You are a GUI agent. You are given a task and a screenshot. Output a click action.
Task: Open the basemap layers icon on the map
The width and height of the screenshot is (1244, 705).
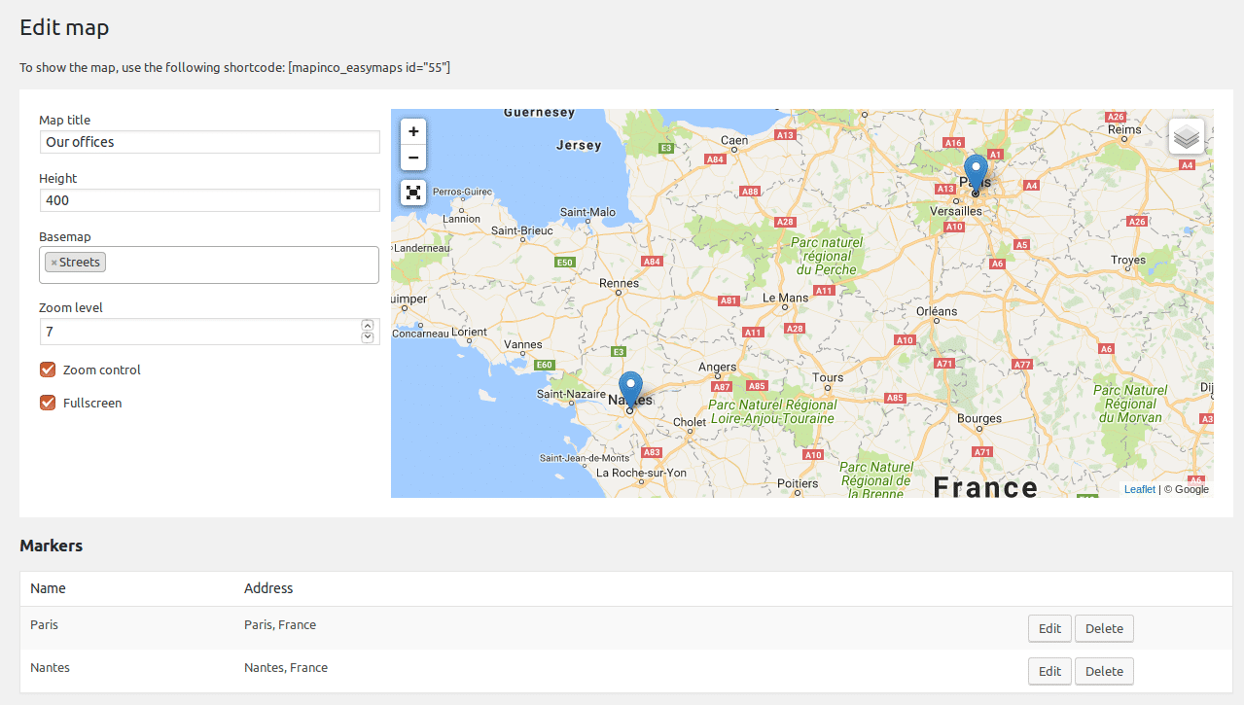click(x=1186, y=136)
